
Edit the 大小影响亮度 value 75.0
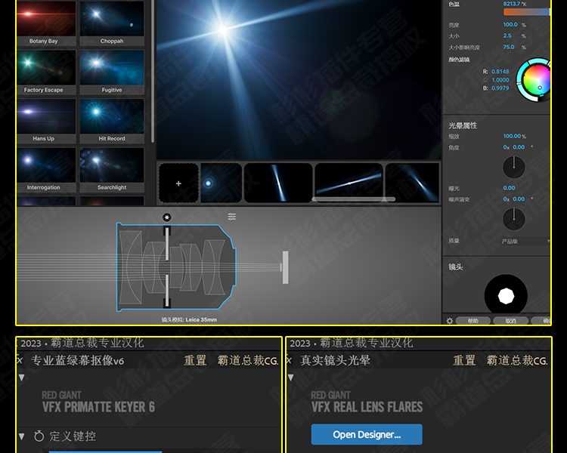click(509, 47)
